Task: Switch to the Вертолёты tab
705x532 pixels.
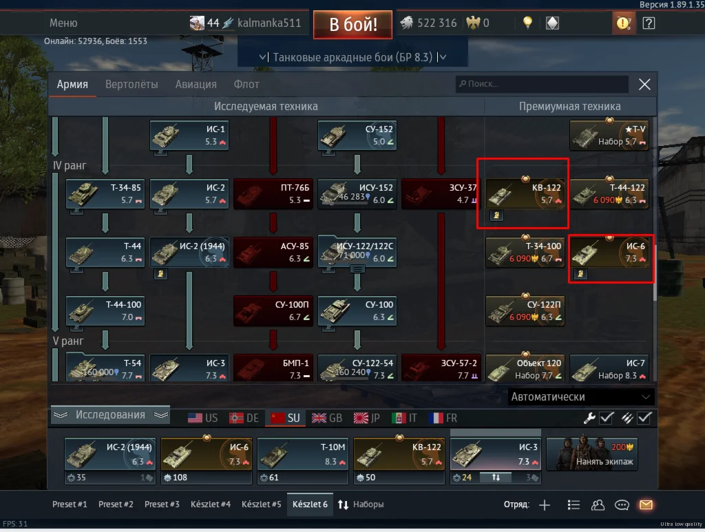Action: [x=131, y=84]
